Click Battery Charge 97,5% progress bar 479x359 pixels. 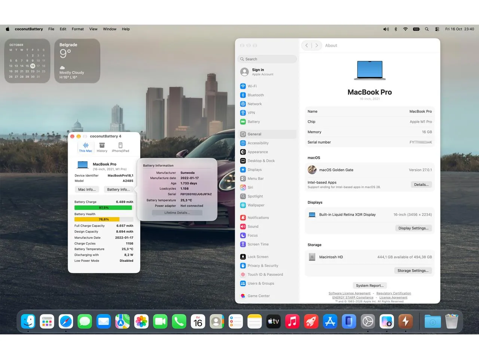click(104, 208)
